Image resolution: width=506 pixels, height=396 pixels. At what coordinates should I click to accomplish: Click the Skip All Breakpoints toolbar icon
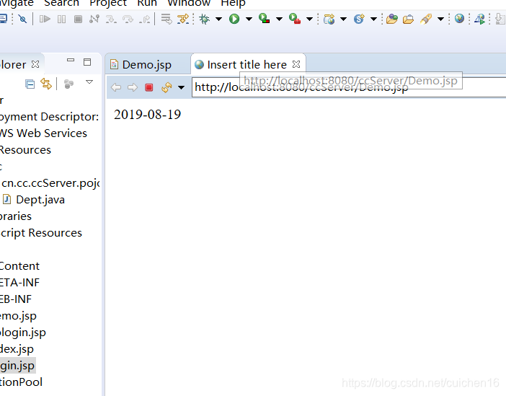tap(22, 19)
